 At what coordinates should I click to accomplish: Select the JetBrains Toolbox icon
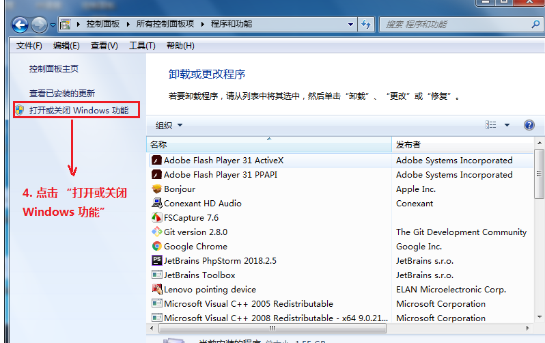pyautogui.click(x=157, y=275)
